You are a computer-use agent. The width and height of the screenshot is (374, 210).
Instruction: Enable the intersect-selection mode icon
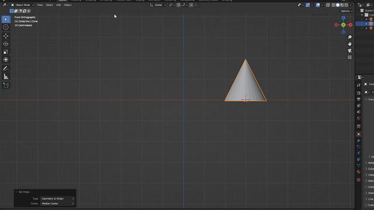coord(29,11)
